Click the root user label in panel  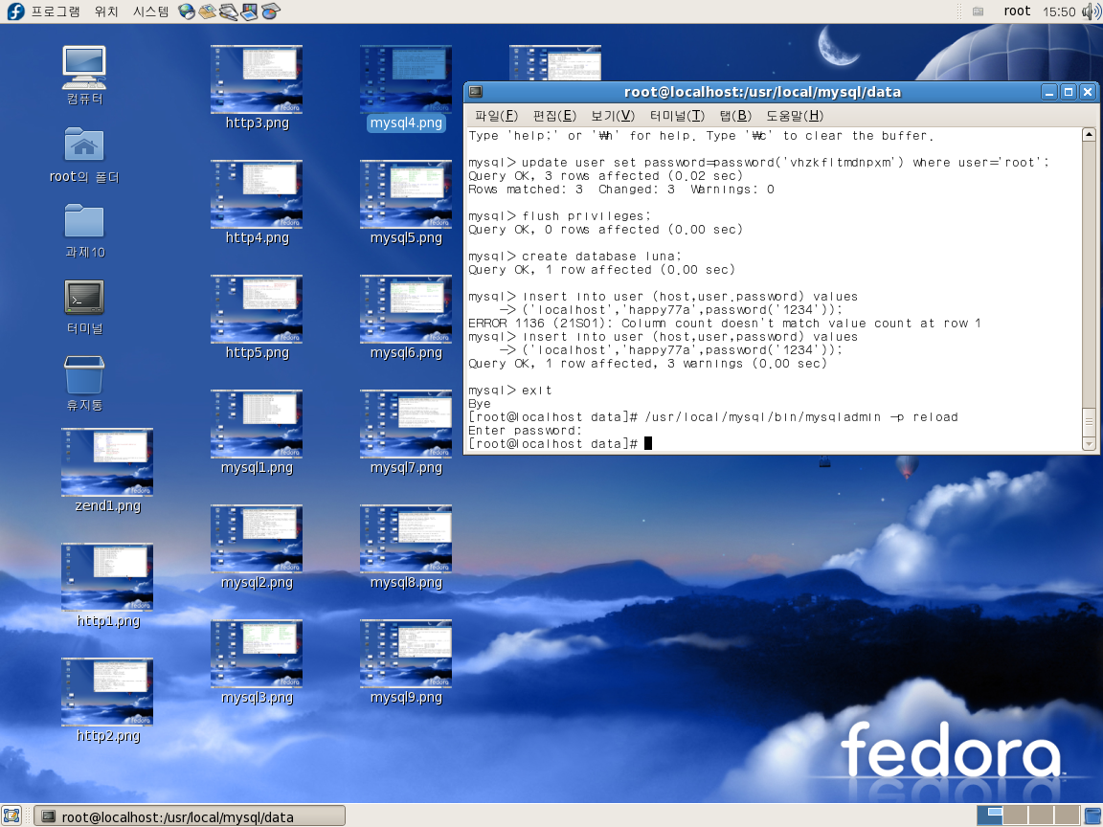[x=1017, y=11]
